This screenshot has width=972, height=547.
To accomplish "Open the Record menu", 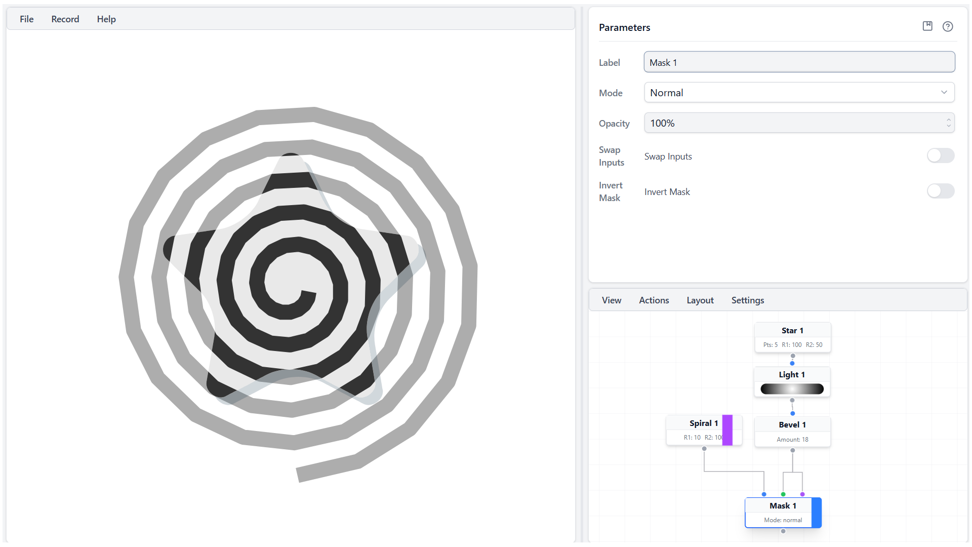I will pos(65,19).
